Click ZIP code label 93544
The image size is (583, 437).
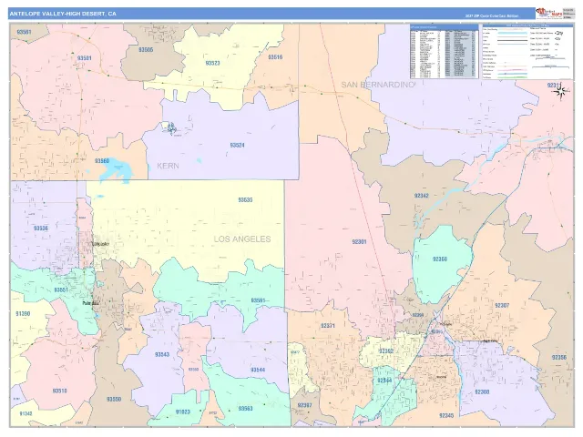pos(258,370)
